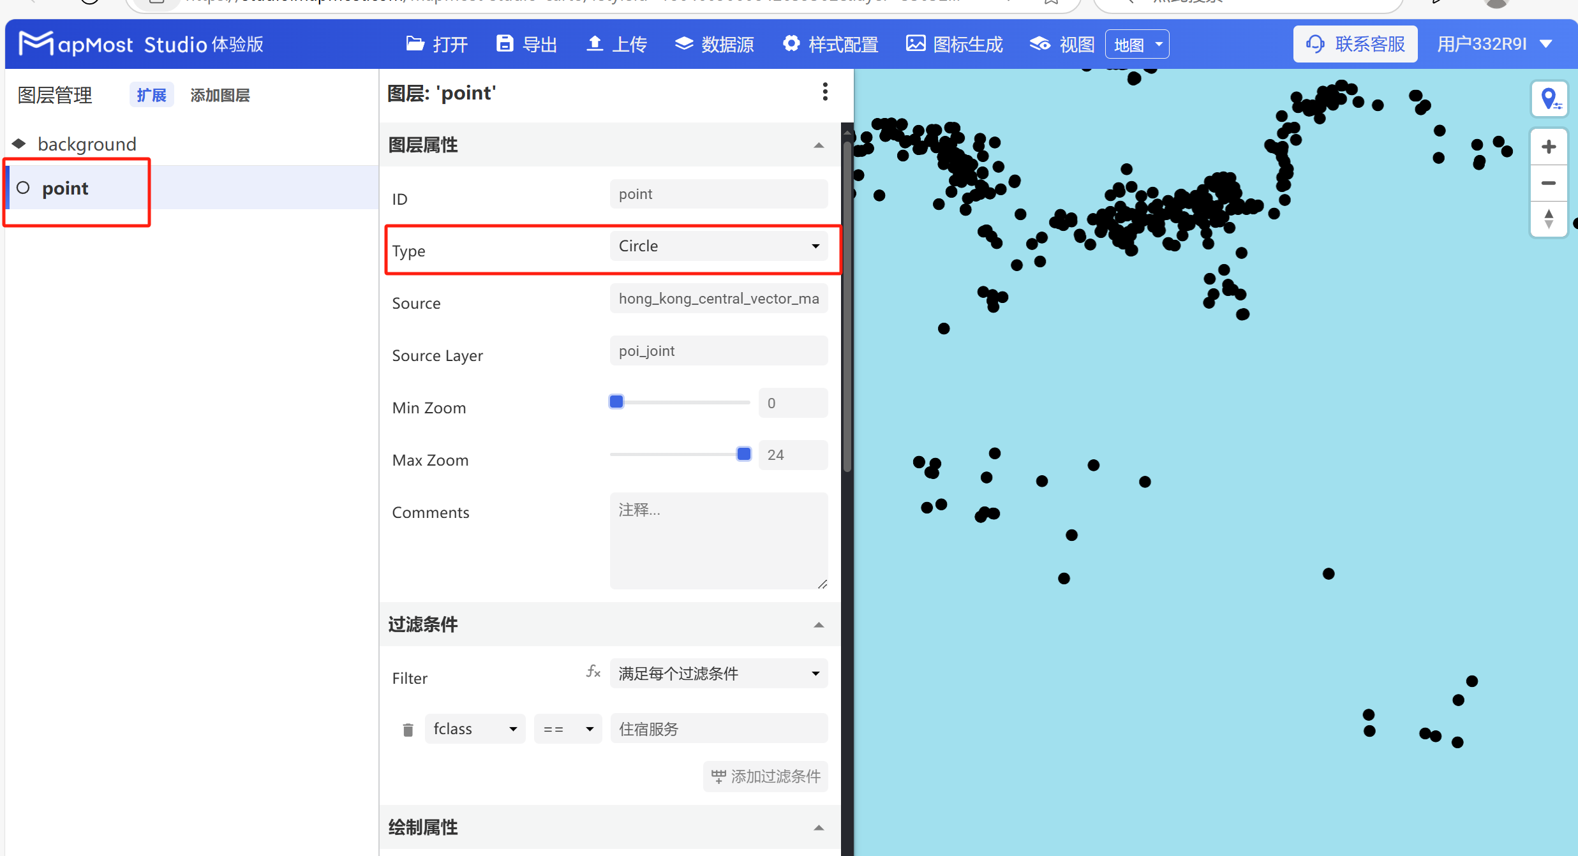Screen dimensions: 1578x856
Task: Open the 地图 dropdown in toolbar
Action: pyautogui.click(x=1137, y=44)
